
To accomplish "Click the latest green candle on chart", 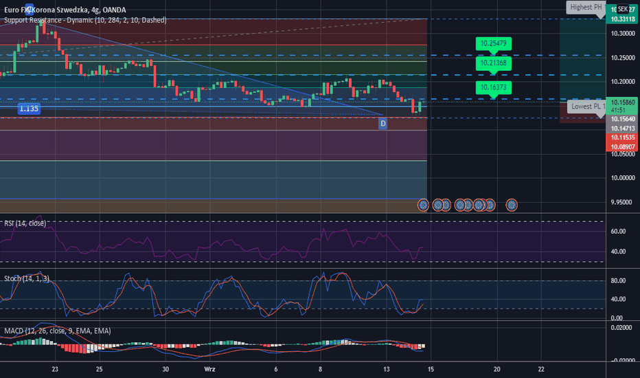I will point(420,106).
